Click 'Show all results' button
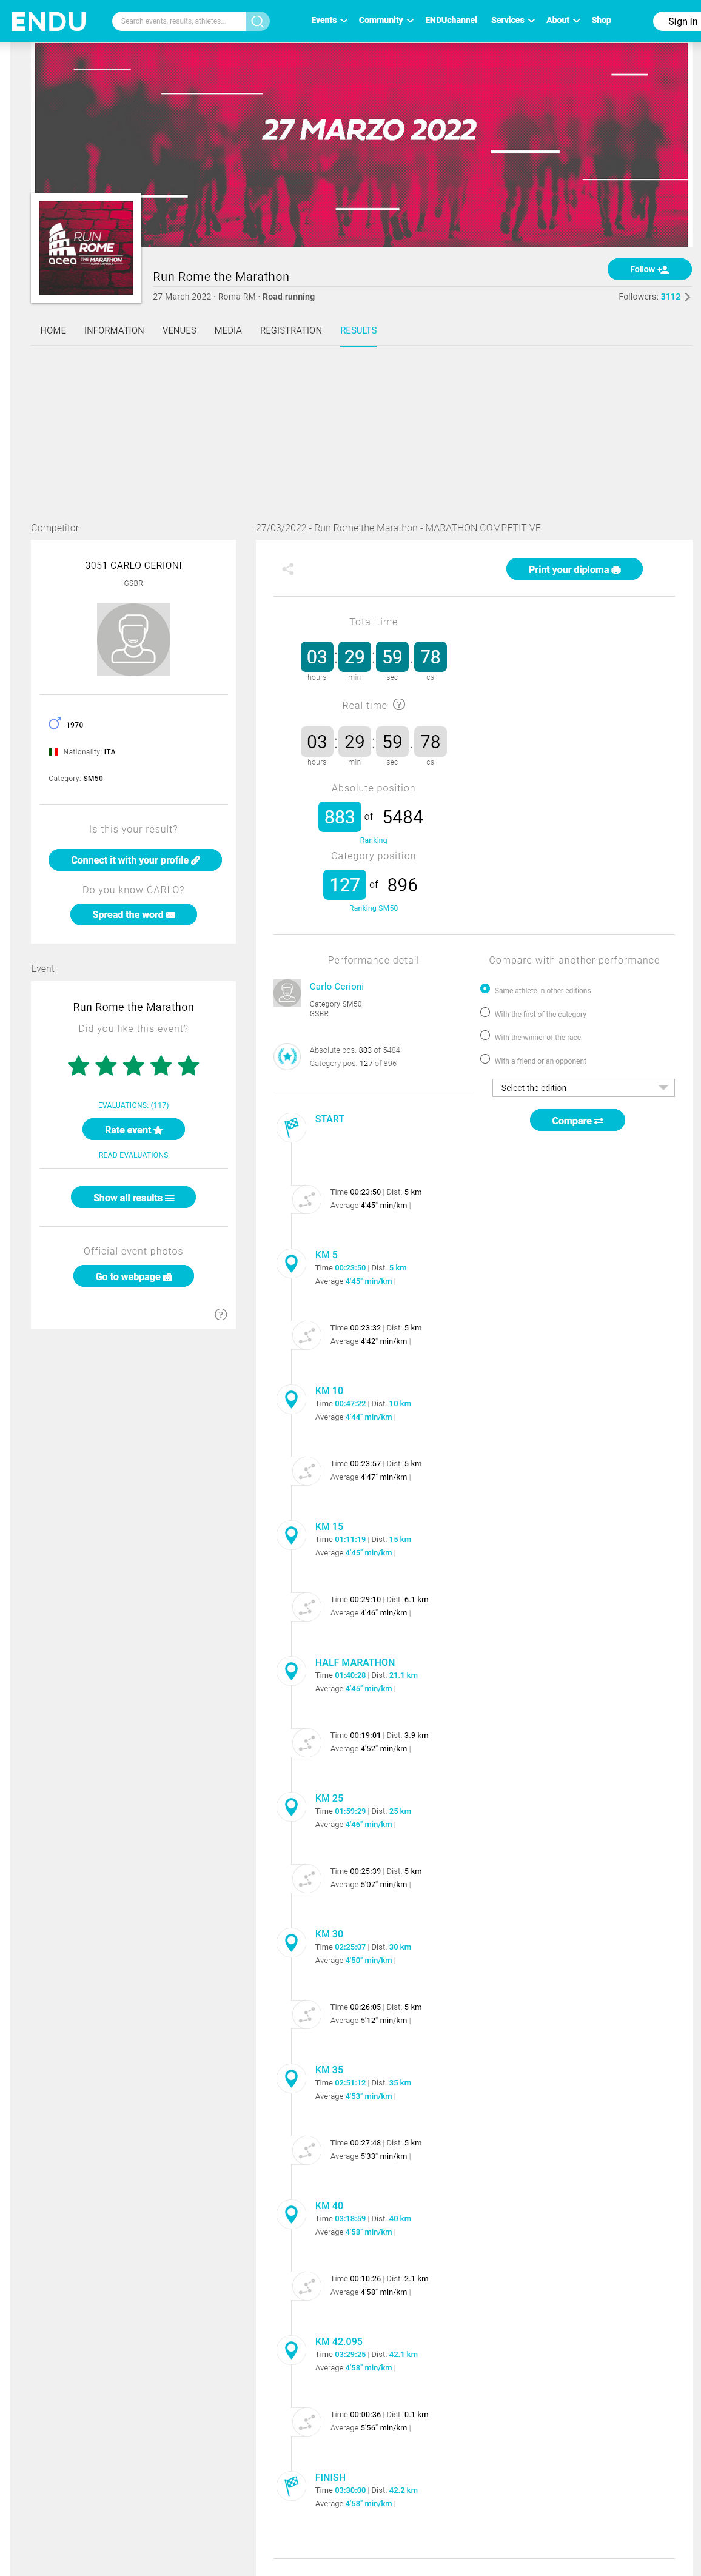This screenshot has width=701, height=2576. pos(133,1198)
